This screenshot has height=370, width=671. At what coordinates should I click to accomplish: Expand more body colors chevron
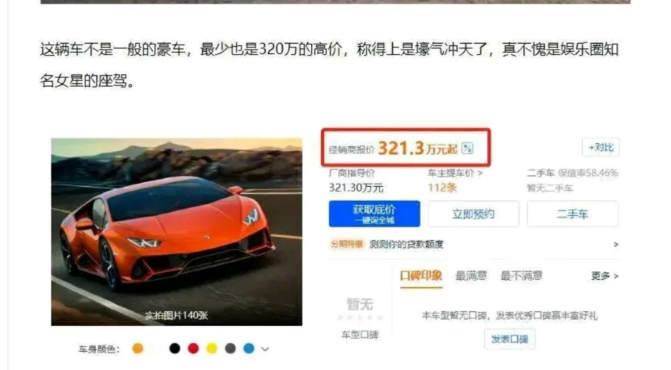coord(265,349)
